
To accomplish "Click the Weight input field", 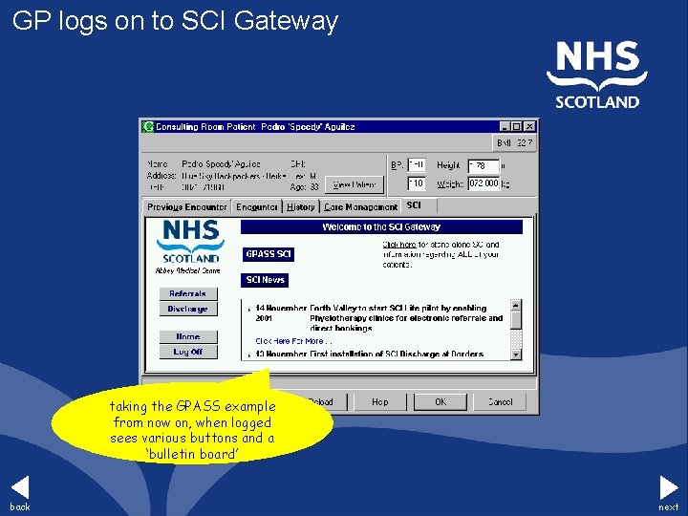I will [x=484, y=183].
